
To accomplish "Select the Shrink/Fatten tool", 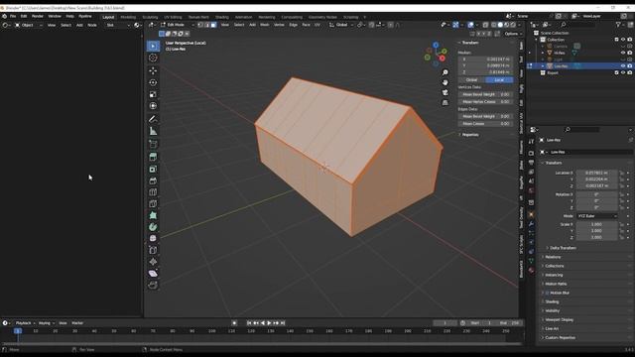I will [153, 262].
